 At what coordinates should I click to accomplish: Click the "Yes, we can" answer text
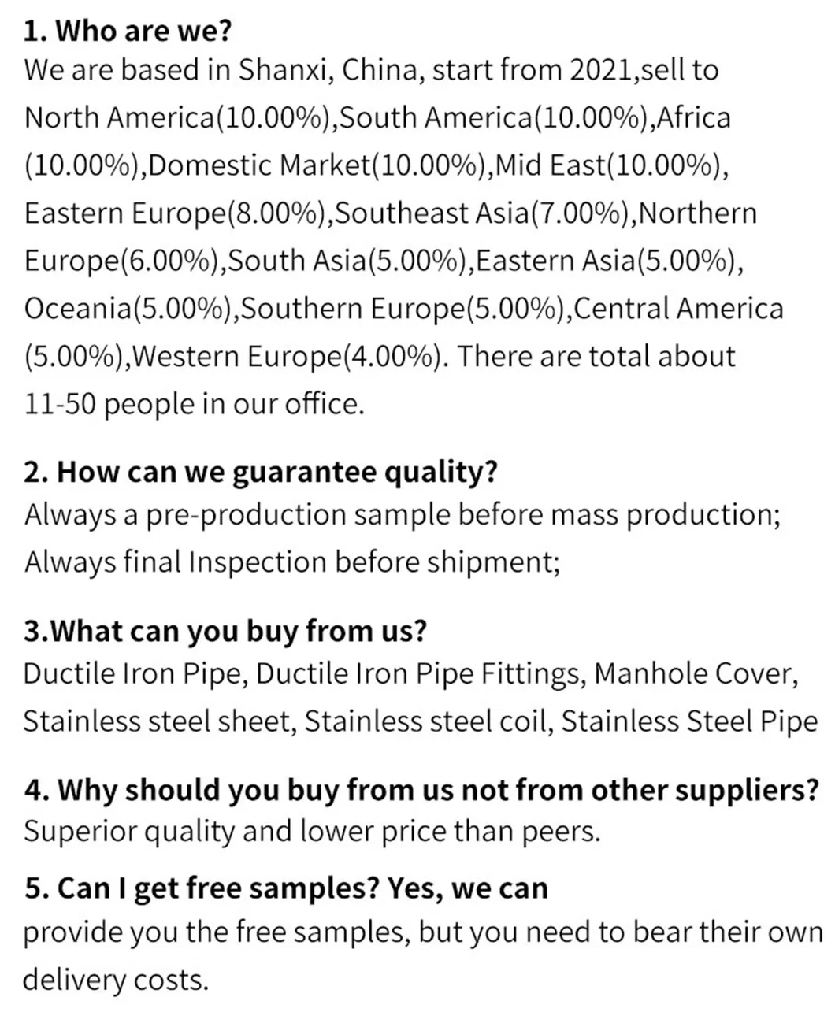pos(468,888)
